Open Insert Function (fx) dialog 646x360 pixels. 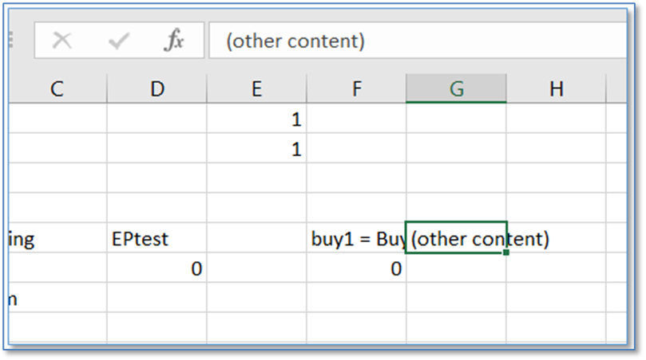point(173,41)
